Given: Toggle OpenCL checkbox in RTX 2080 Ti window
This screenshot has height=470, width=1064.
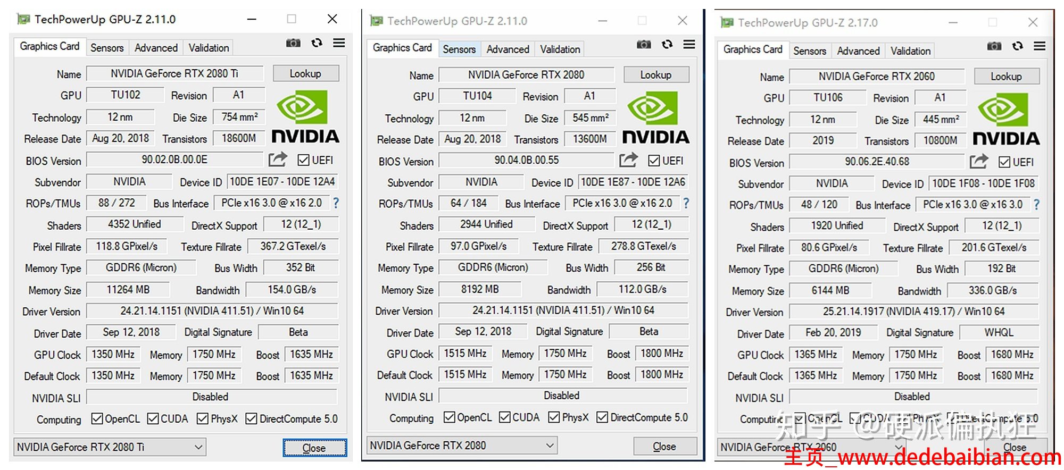Looking at the screenshot, I should pos(97,419).
